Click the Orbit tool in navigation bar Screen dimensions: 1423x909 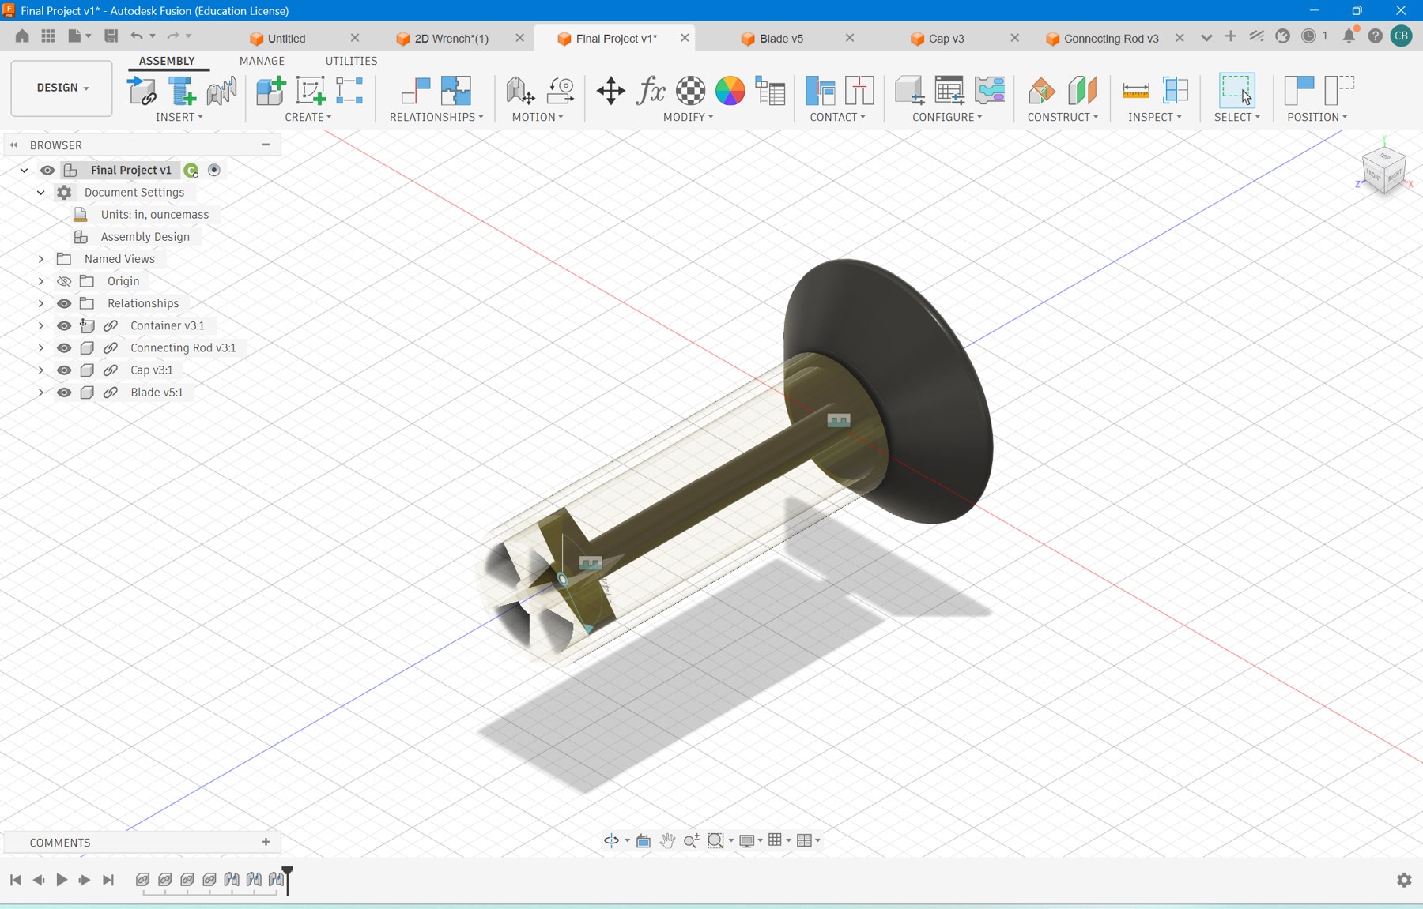(x=611, y=840)
